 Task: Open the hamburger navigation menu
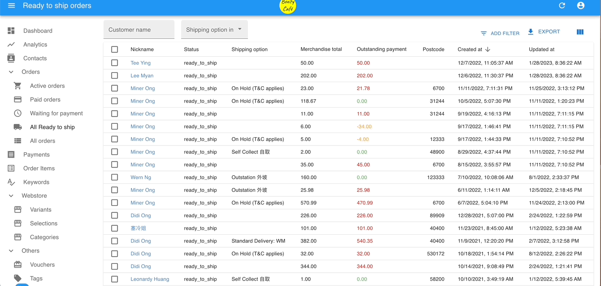point(11,6)
